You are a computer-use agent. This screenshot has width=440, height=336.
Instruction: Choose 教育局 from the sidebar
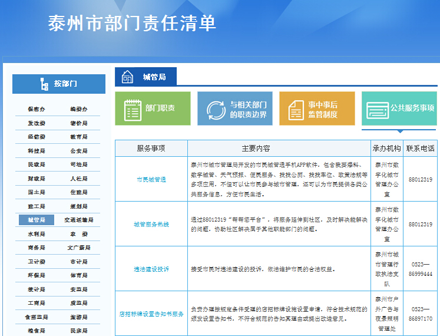pos(78,137)
